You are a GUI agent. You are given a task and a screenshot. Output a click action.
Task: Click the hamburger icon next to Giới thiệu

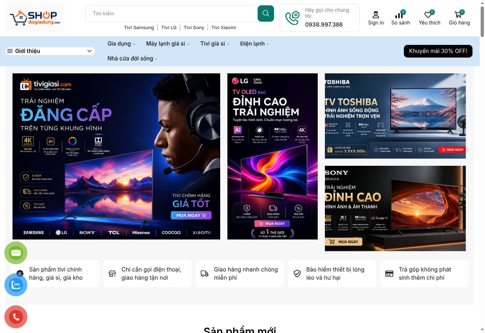click(10, 51)
